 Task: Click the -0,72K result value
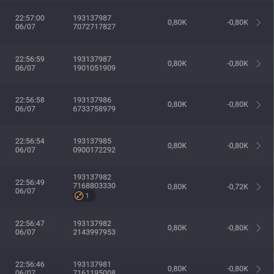[x=238, y=187]
